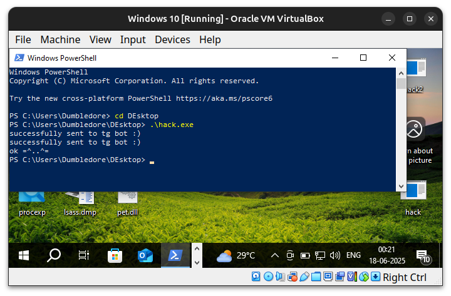The height and width of the screenshot is (296, 451).
Task: Click the network tray icon in guest taskbar
Action: (x=320, y=255)
